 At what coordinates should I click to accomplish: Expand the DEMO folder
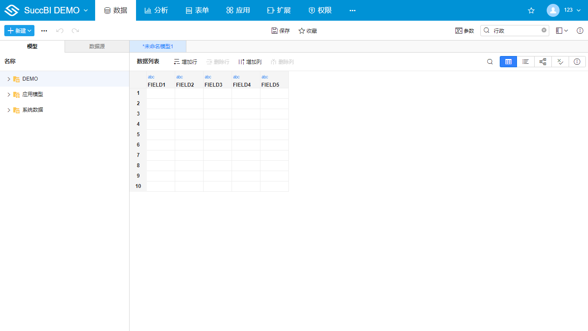point(9,79)
